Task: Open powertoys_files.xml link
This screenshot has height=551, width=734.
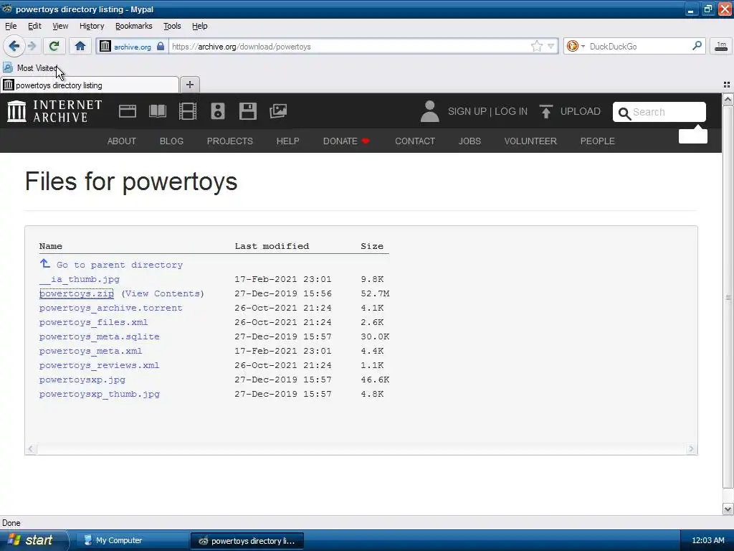Action: click(93, 322)
